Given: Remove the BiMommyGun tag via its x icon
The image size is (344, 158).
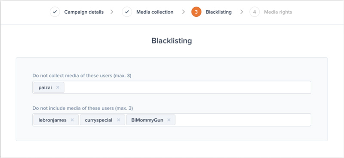Looking at the screenshot, I should tap(169, 120).
